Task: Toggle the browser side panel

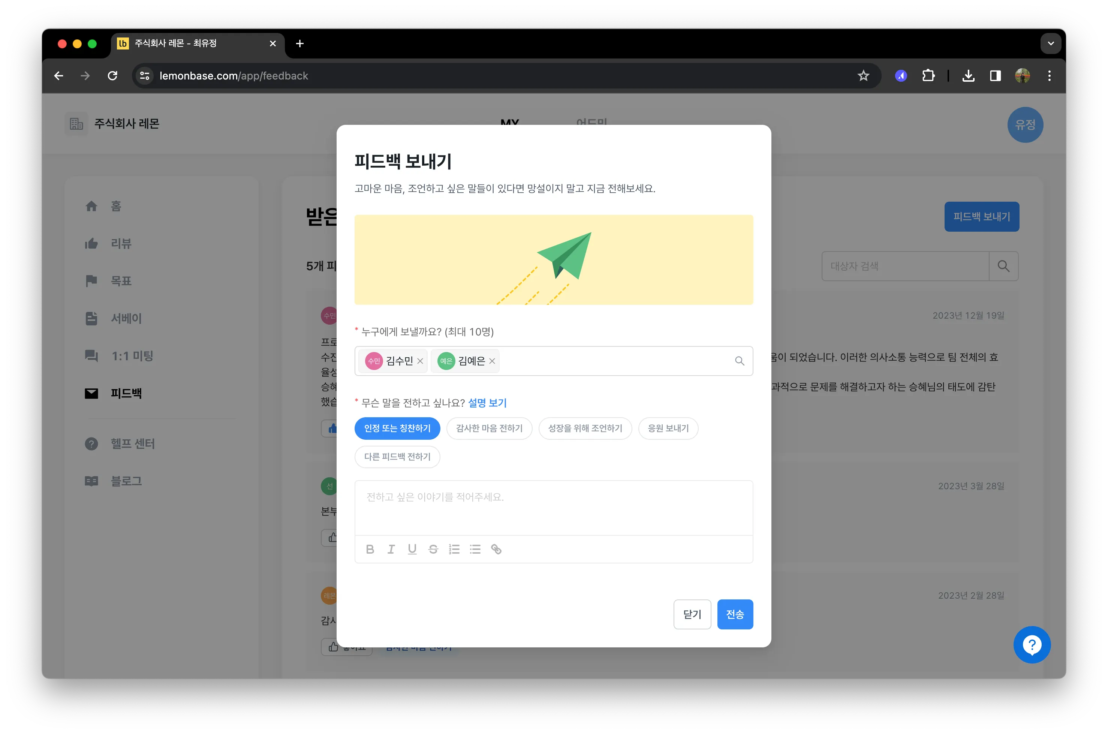Action: click(995, 76)
